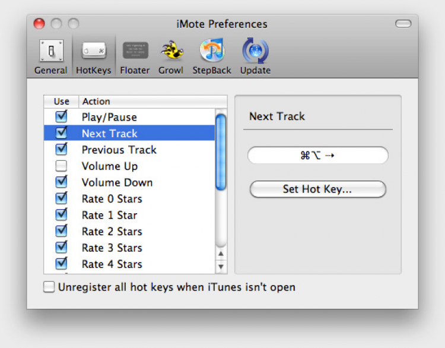Screen dimensions: 445x348
Task: Click the blue scrollbar thumb in the list
Action: coord(221,151)
